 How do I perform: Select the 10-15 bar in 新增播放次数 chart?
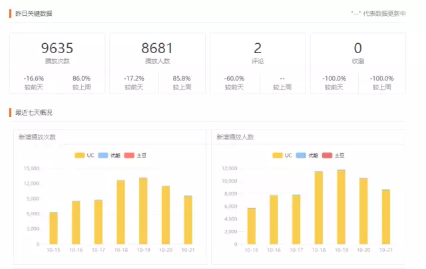click(53, 228)
